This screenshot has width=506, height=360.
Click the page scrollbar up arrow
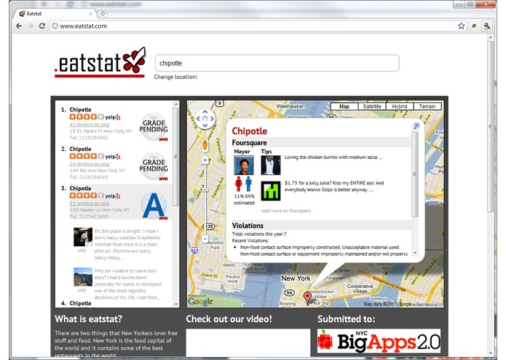(490, 38)
